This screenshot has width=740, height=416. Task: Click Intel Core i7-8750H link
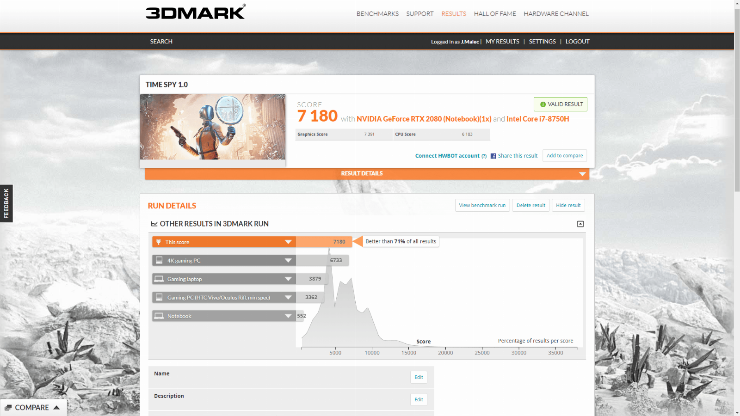[538, 119]
